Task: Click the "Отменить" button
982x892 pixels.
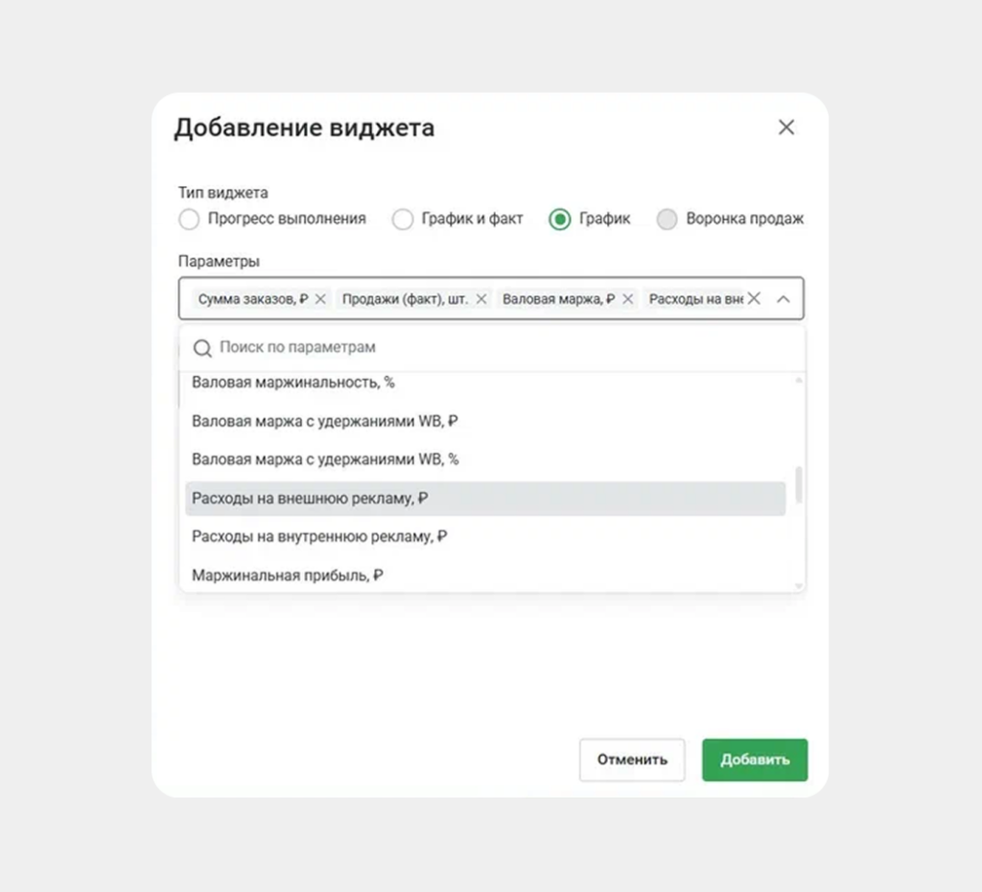Action: [631, 760]
